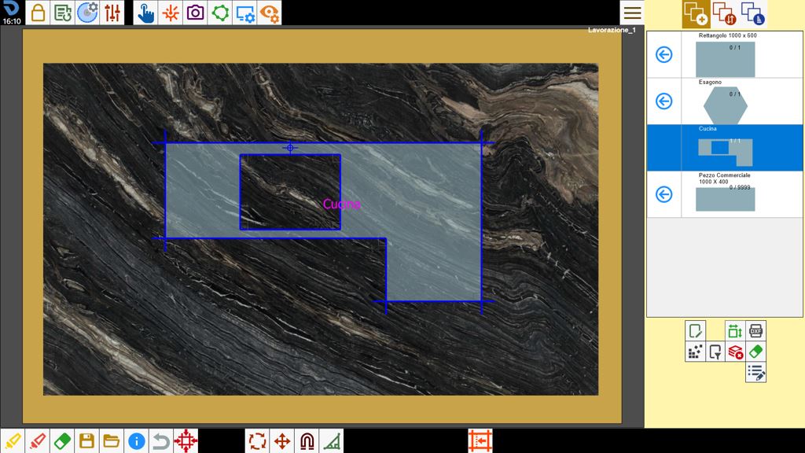Viewport: 805px width, 453px height.
Task: Click the blue info button
Action: tap(136, 441)
